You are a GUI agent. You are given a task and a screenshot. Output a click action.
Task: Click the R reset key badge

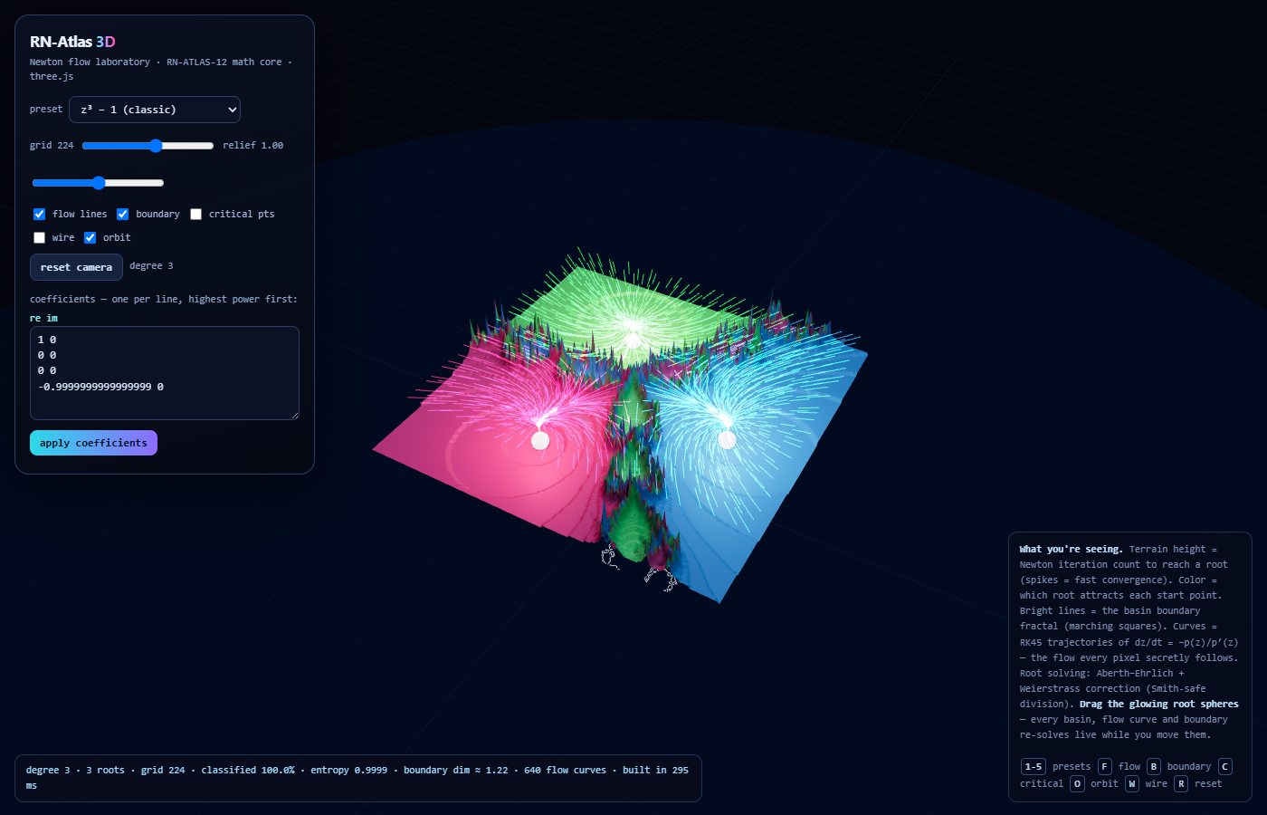point(1181,784)
